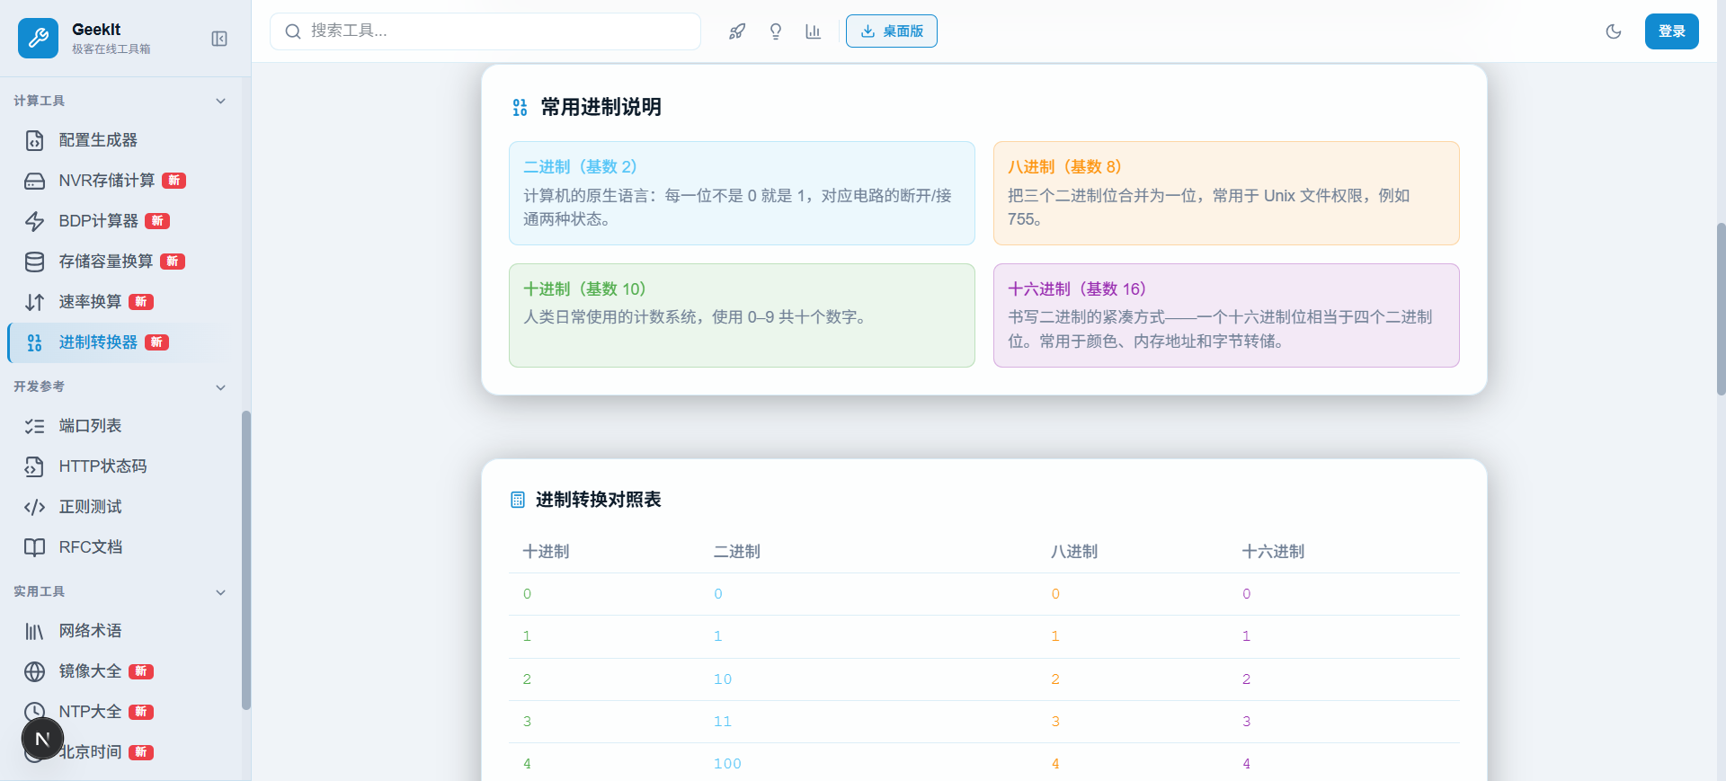Open 配置生成器 in the sidebar
This screenshot has height=781, width=1726.
click(x=121, y=140)
